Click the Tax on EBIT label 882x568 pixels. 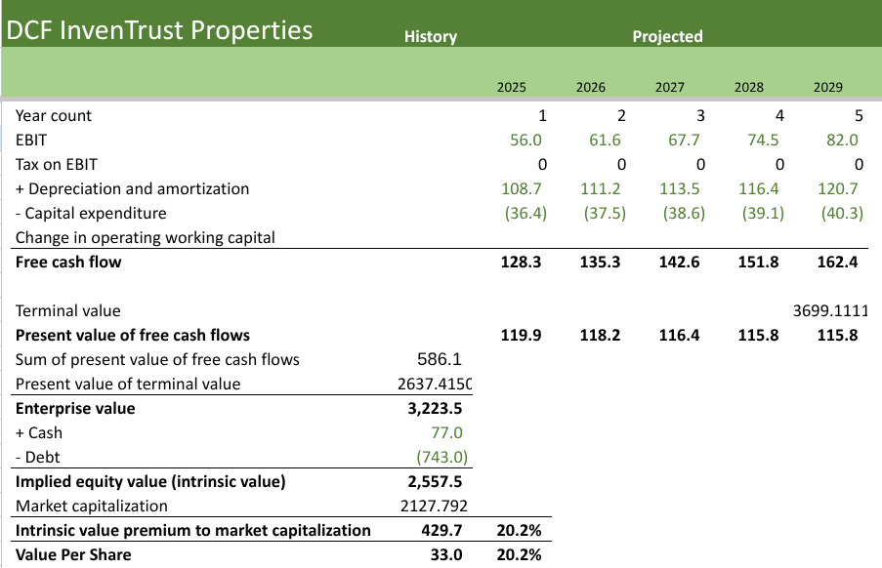tap(55, 164)
